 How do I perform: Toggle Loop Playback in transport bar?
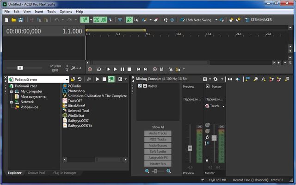[x=99, y=69]
